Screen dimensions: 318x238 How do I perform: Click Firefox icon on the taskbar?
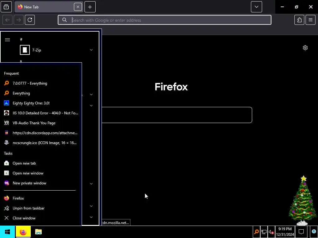click(x=23, y=232)
